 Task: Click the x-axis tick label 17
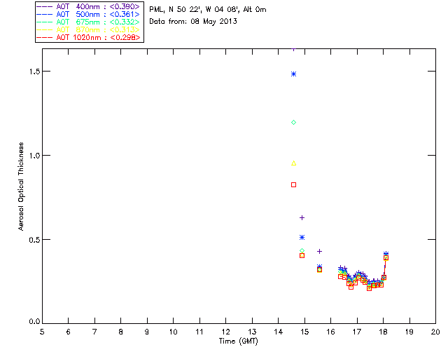point(357,332)
